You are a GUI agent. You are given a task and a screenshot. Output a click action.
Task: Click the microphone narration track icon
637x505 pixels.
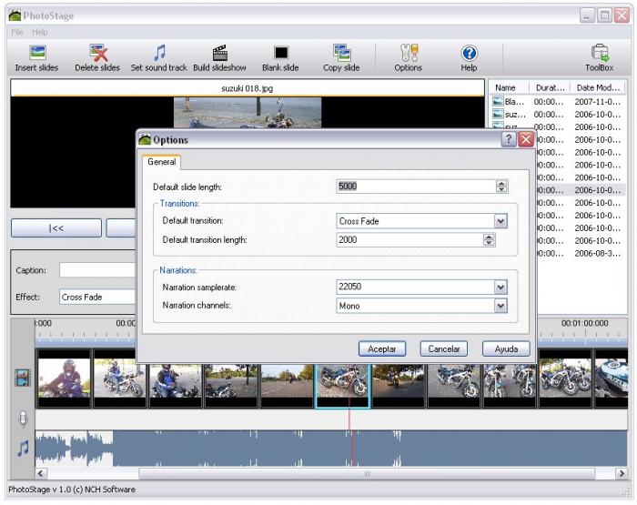coord(23,419)
